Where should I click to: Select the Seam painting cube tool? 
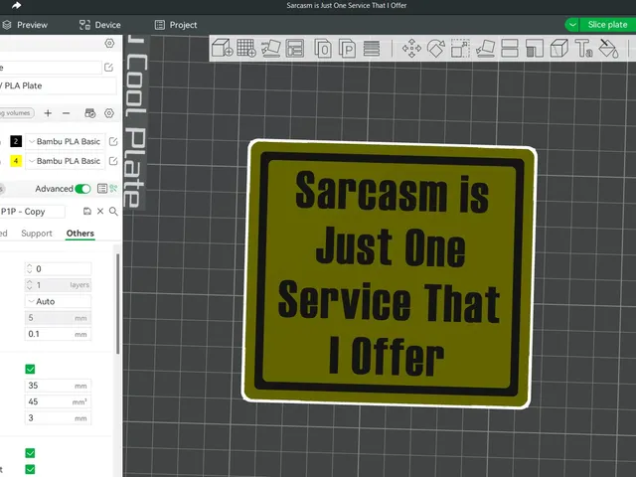point(558,49)
